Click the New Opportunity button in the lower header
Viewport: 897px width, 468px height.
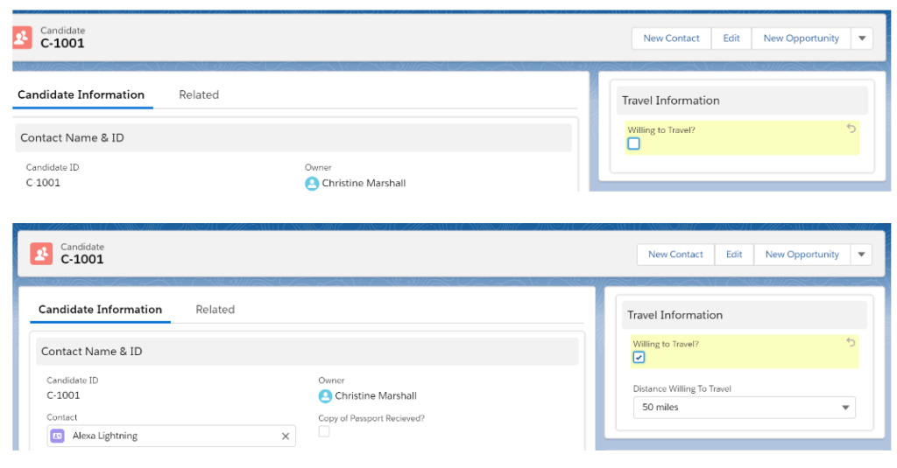[x=802, y=255]
